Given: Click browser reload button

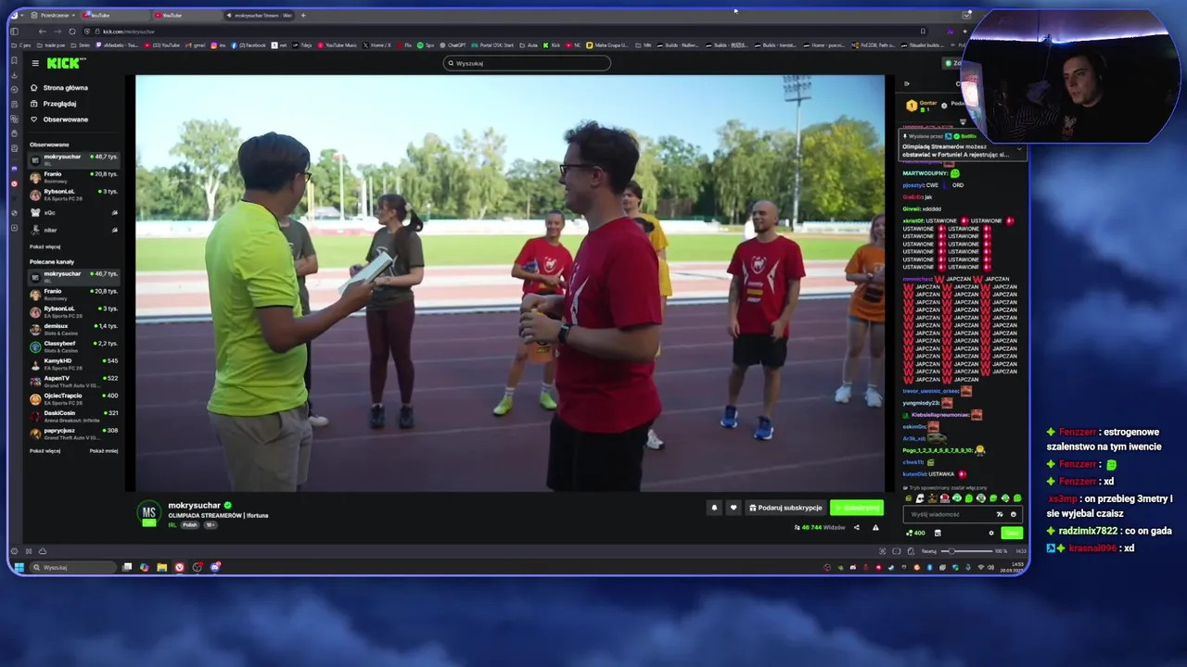Looking at the screenshot, I should click(x=72, y=31).
